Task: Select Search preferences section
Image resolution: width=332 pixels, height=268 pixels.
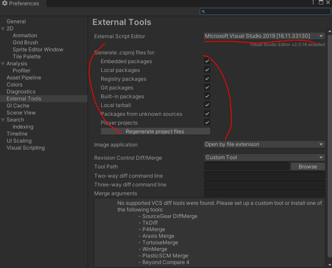Action: [x=15, y=120]
